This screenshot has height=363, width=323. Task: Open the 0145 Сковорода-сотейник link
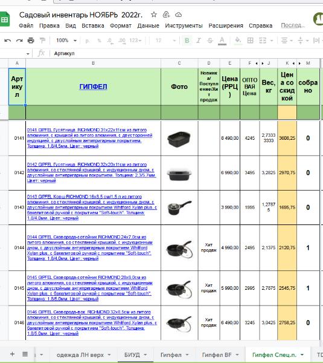tap(89, 288)
